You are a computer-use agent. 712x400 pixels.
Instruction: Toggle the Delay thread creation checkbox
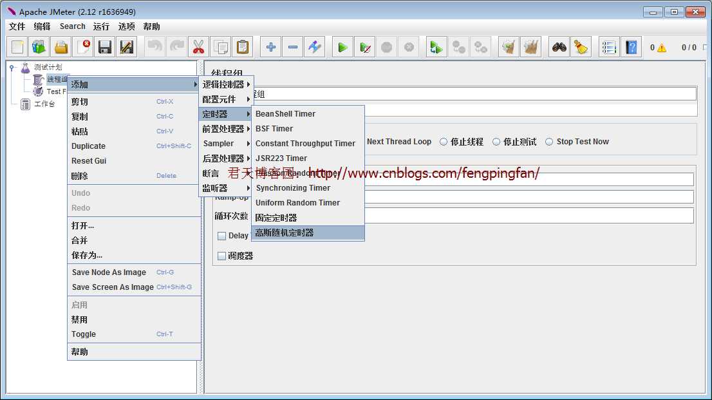221,236
